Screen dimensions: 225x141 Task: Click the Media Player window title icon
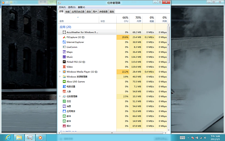pyautogui.click(x=3, y=2)
